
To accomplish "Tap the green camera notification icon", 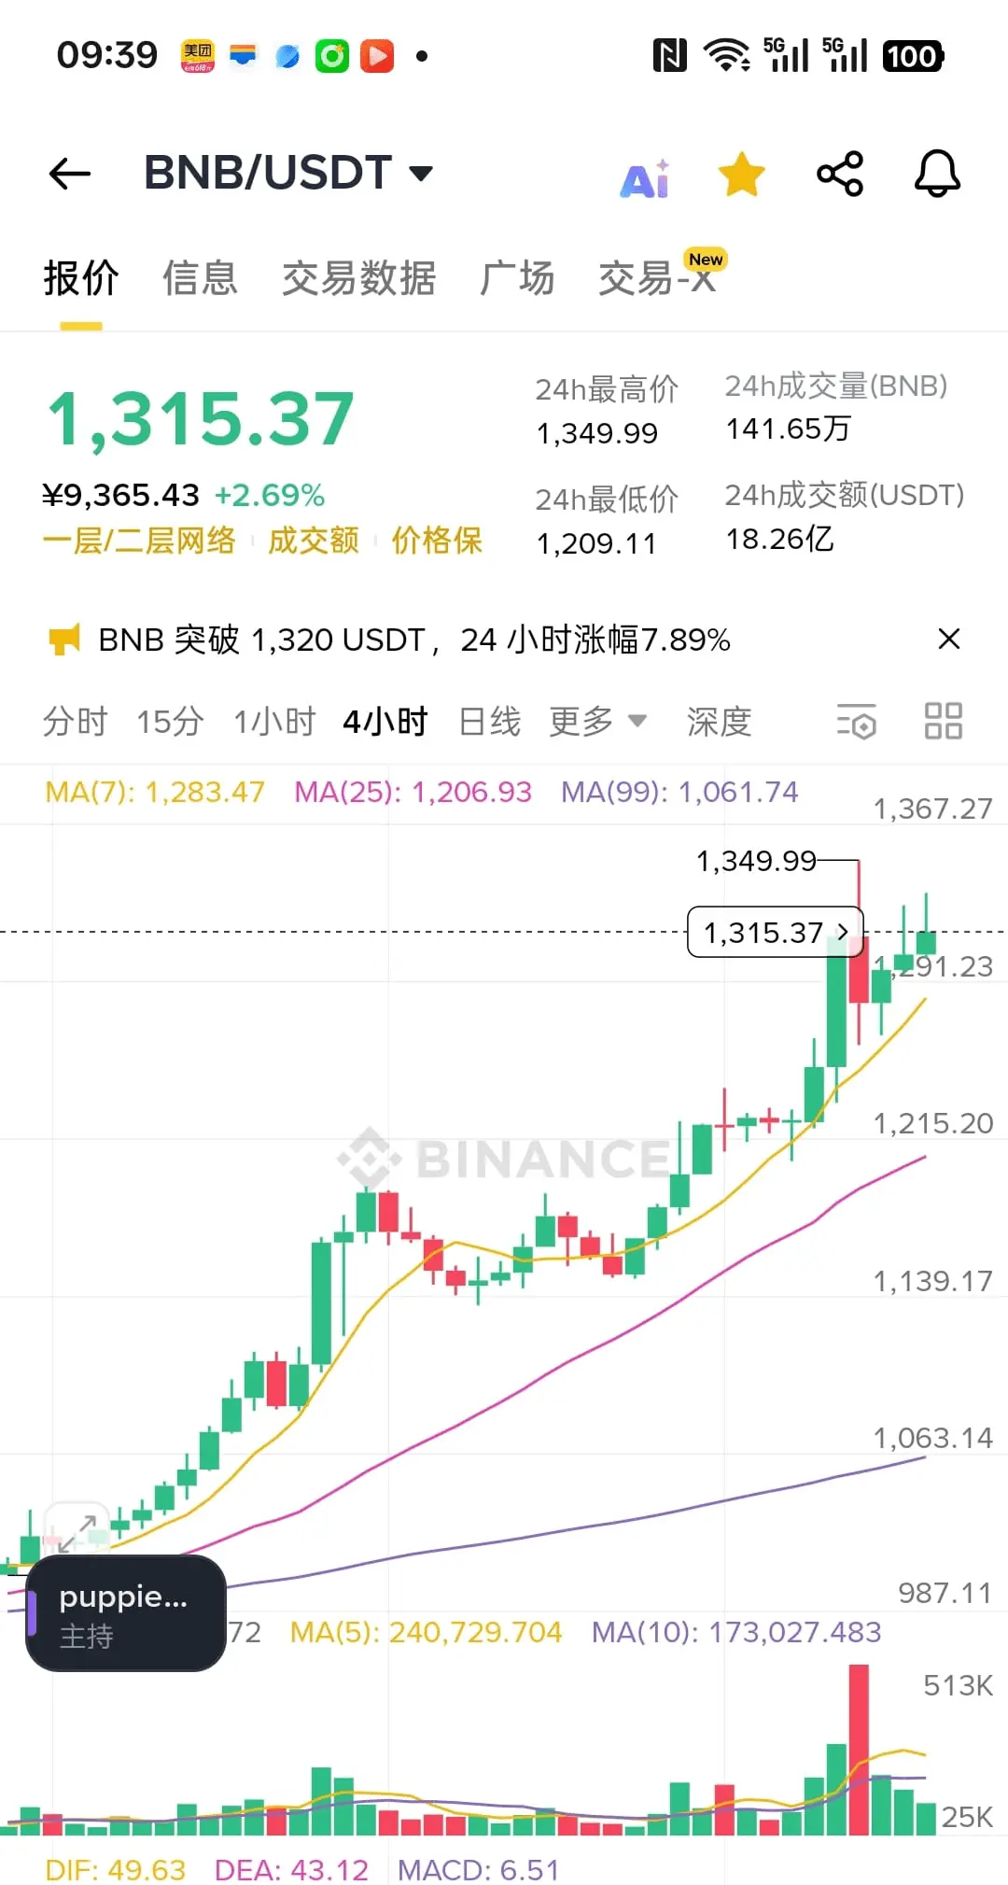I will pyautogui.click(x=332, y=56).
